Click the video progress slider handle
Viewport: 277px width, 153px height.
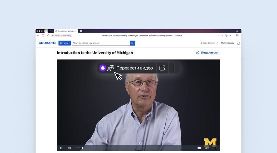tap(82, 148)
